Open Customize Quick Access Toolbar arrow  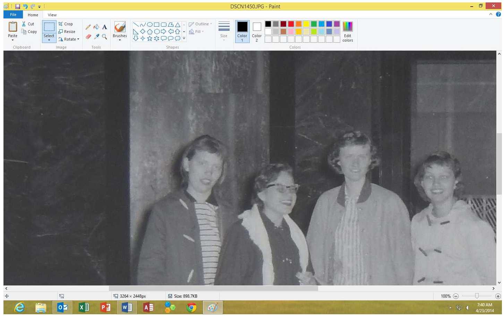(40, 7)
